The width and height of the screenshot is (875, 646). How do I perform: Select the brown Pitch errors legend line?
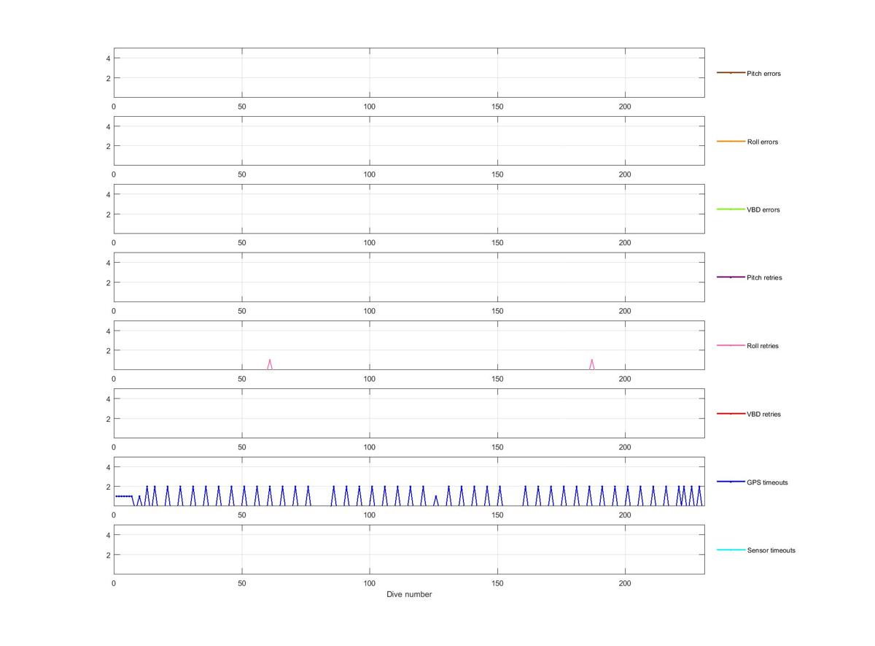731,73
